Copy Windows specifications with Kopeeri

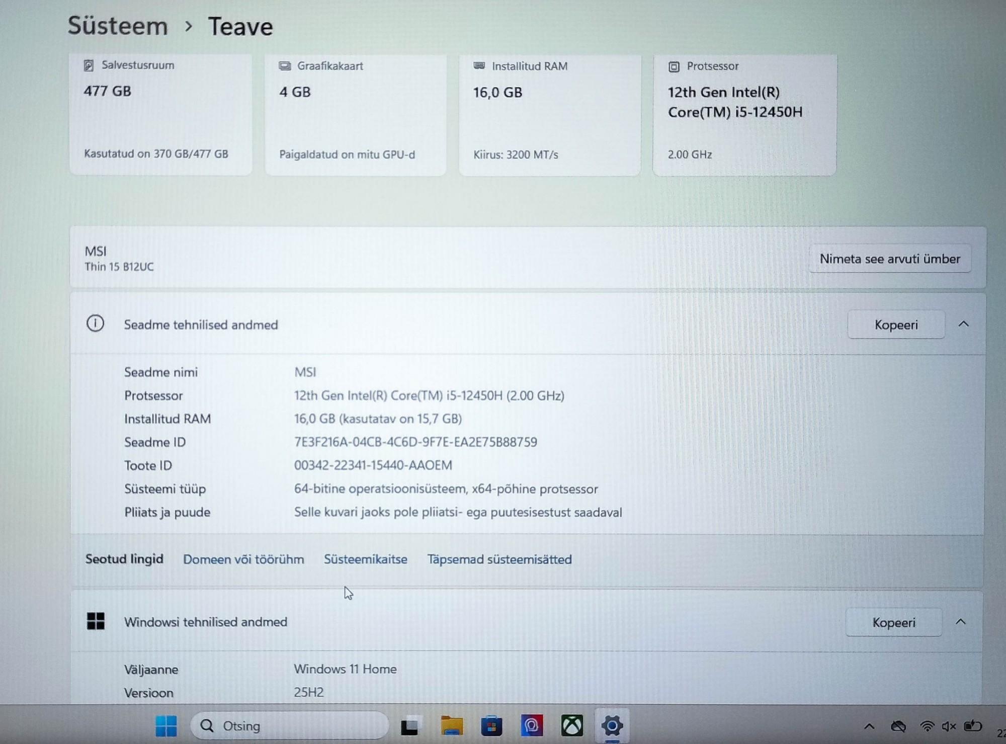893,623
